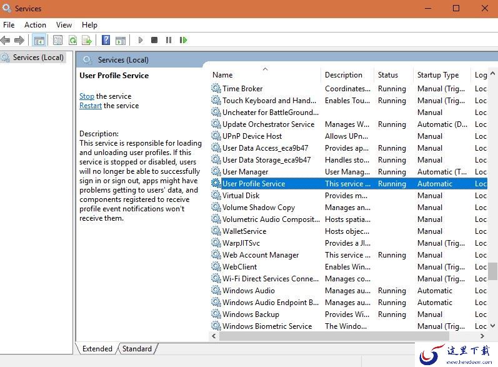Switch to the Extended tab
498x367 pixels.
(97, 349)
